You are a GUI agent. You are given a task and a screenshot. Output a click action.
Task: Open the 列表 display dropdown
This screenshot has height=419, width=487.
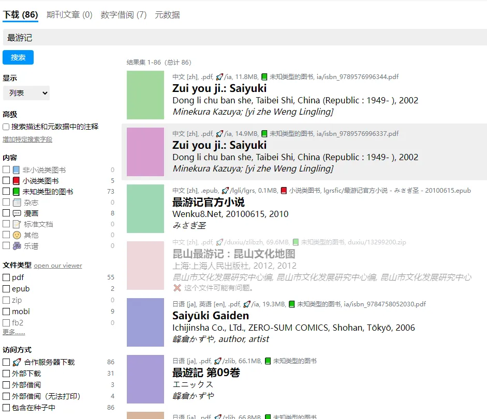tap(26, 93)
